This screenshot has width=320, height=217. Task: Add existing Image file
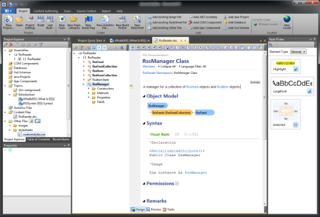(x=164, y=17)
